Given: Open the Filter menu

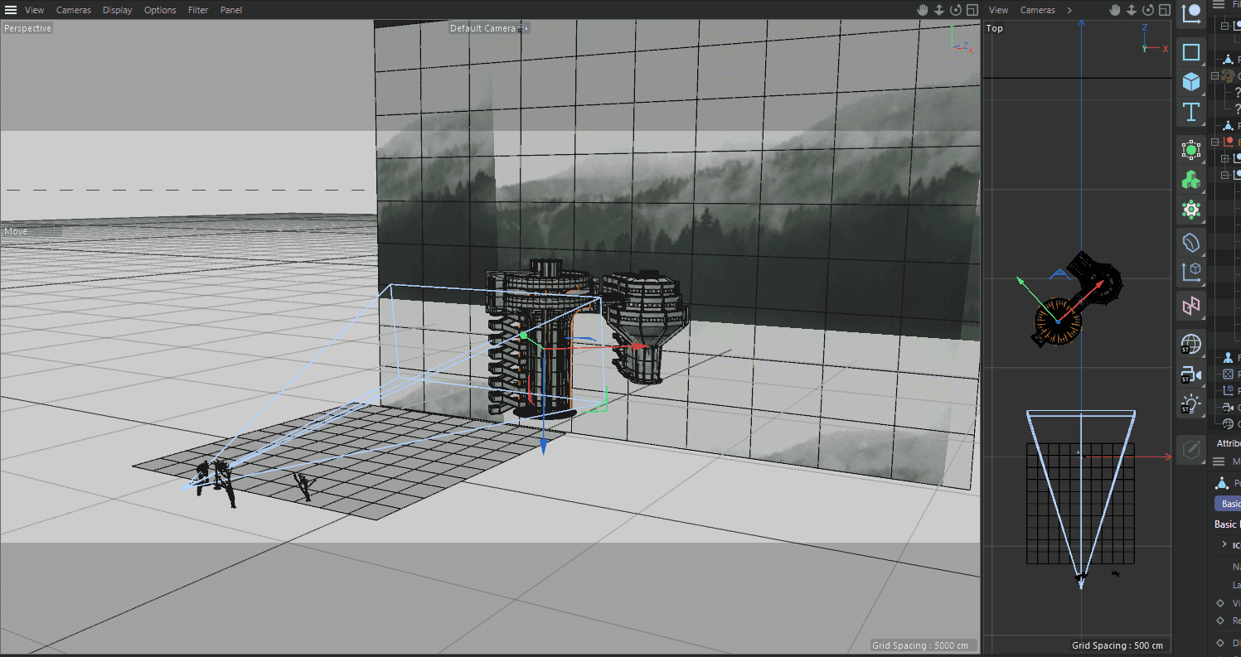Looking at the screenshot, I should pos(198,10).
